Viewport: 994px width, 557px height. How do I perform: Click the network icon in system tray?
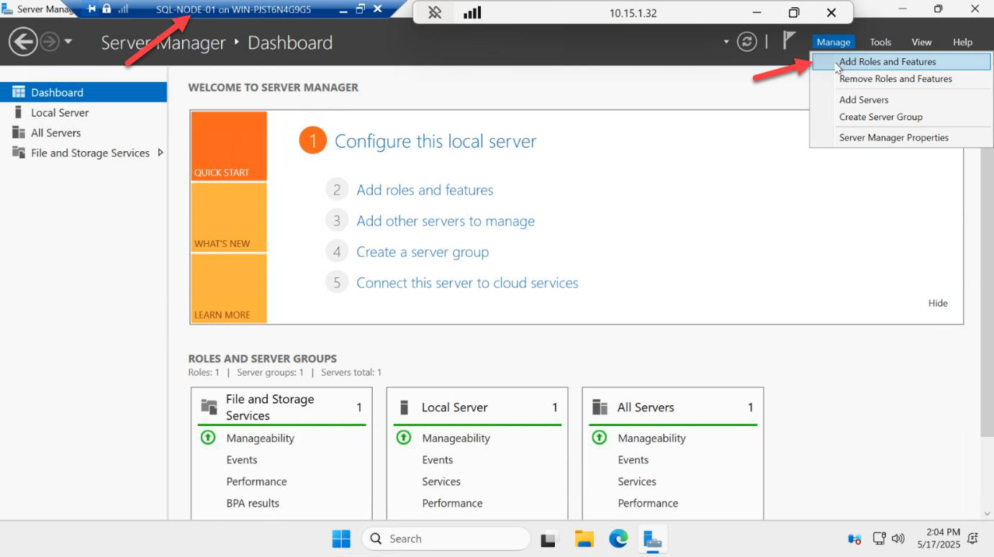click(879, 538)
